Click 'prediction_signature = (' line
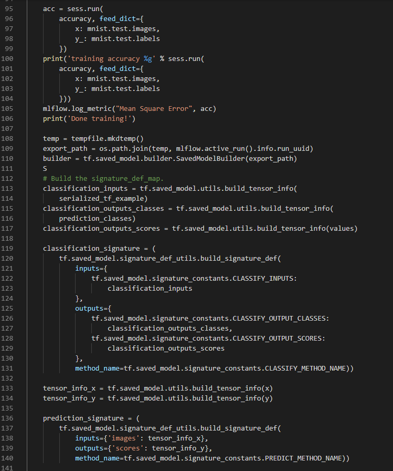 pos(91,418)
